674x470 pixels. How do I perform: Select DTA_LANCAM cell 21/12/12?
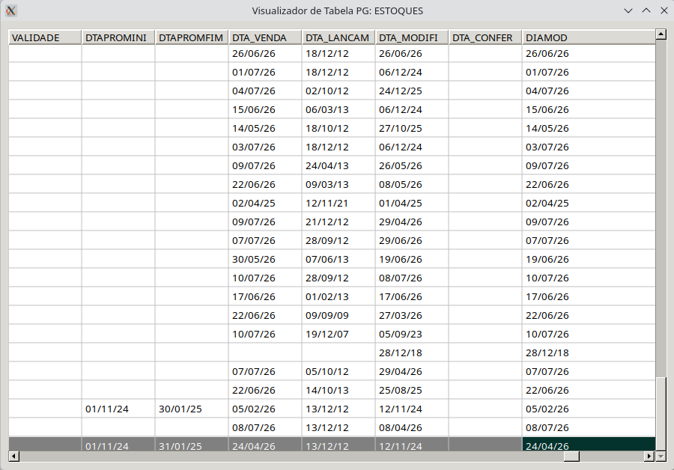(x=338, y=222)
